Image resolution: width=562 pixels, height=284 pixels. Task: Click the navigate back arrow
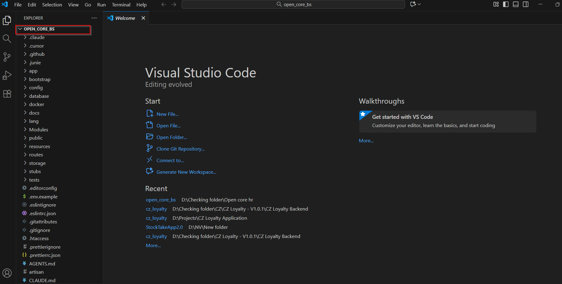(x=164, y=5)
